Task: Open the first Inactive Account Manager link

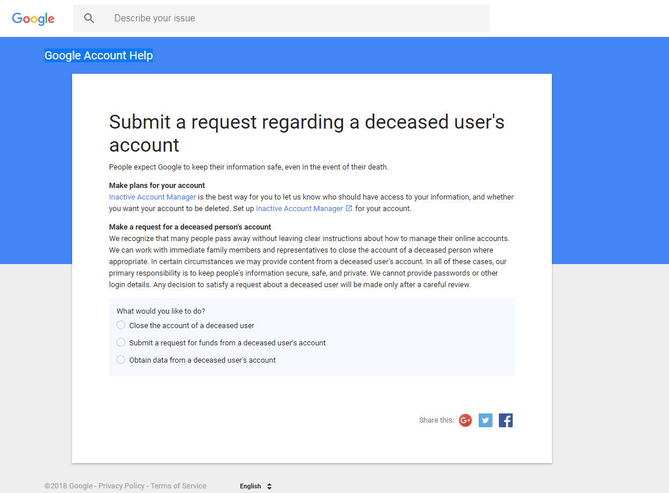Action: tap(152, 197)
